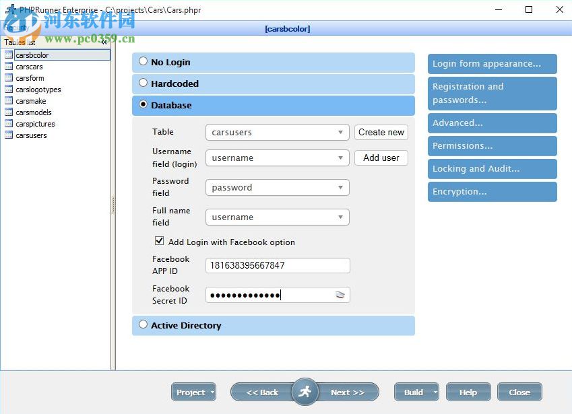The width and height of the screenshot is (572, 414).
Task: Switch authentication to Active Directory
Action: tap(143, 324)
